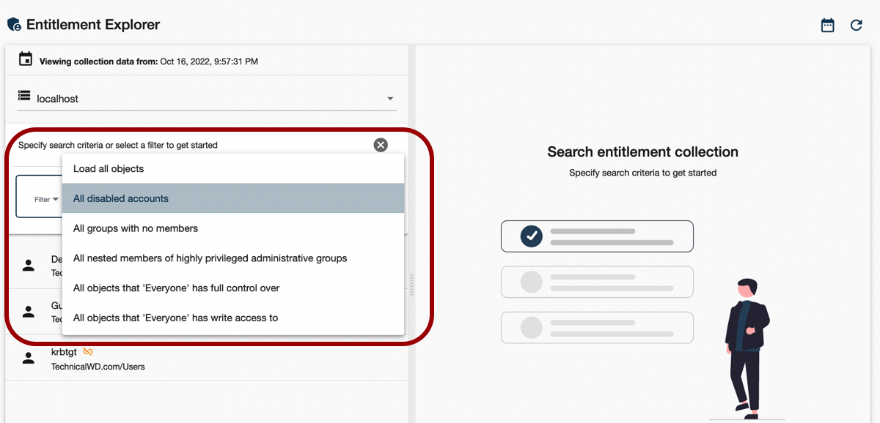Screen dimensions: 880x423
Task: Expand the localhost server dropdown arrow
Action: [390, 99]
